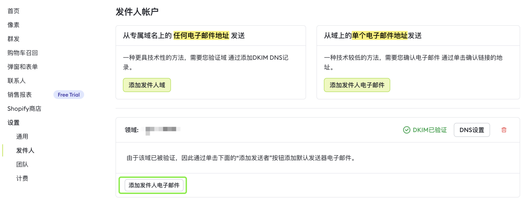Click 添加发件人电子邮件 below the verified domain
The image size is (531, 204).
pyautogui.click(x=154, y=185)
